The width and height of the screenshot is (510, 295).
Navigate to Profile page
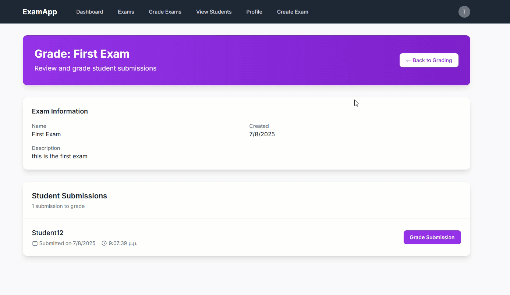[254, 12]
